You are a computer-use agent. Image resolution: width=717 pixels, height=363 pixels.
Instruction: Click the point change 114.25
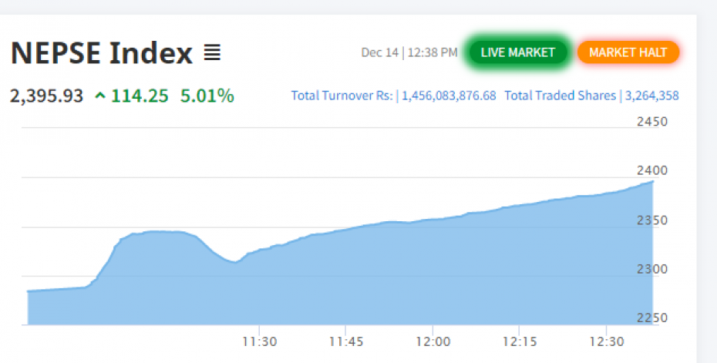pos(140,96)
